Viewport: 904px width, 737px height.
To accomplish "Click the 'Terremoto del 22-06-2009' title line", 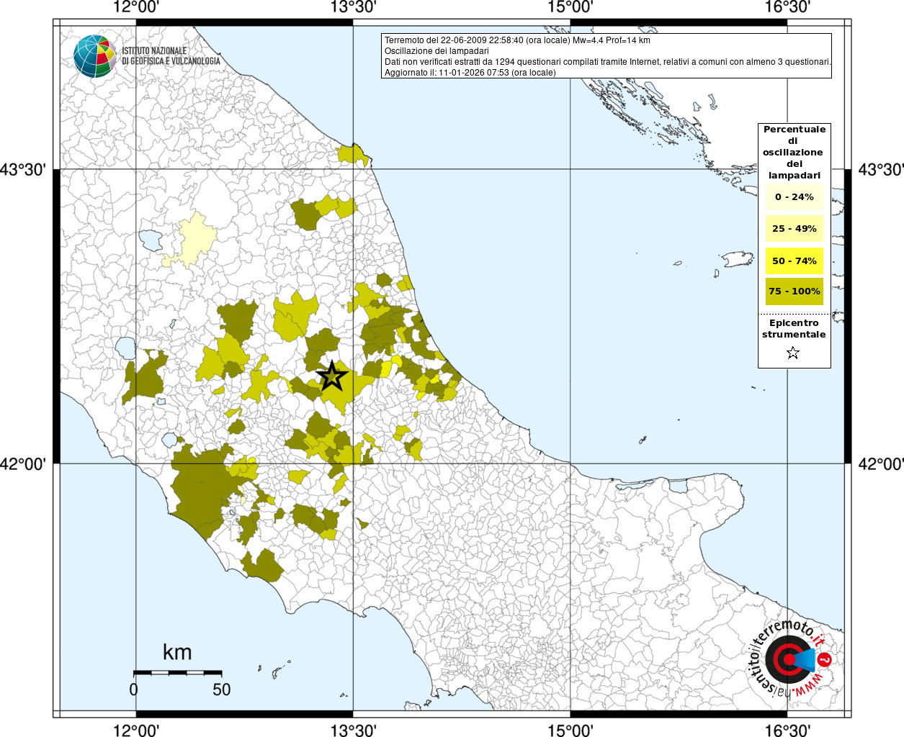I will coord(517,40).
